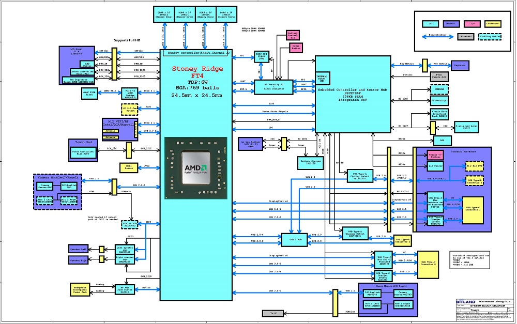The height and width of the screenshot is (324, 517).
Task: Click the Li-ion Battery module
Action: click(250, 144)
